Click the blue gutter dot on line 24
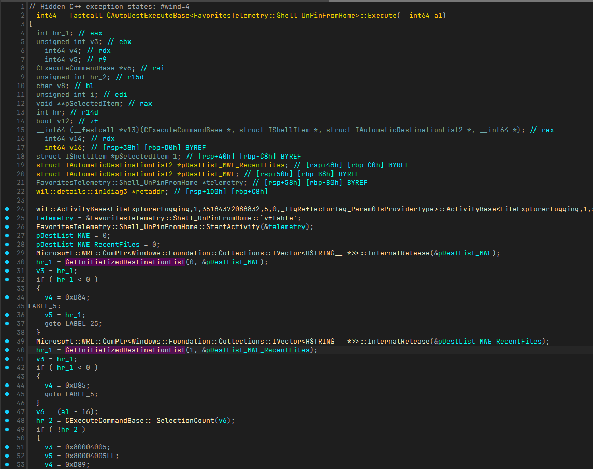Screen dimensions: 593x469 click(7, 209)
